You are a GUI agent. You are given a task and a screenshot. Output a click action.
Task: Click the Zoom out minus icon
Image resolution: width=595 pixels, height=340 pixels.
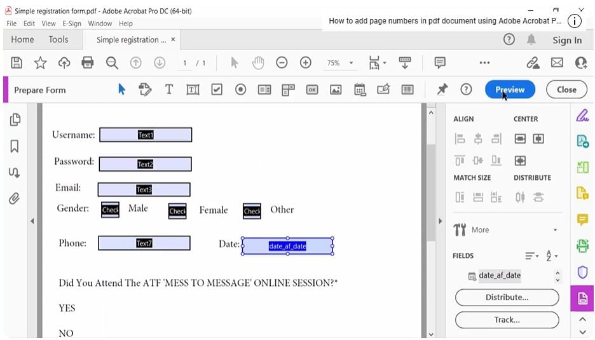[x=282, y=63]
